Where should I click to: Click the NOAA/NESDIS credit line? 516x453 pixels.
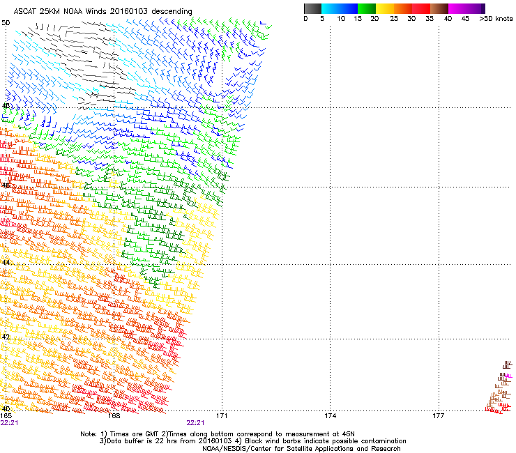pyautogui.click(x=301, y=449)
